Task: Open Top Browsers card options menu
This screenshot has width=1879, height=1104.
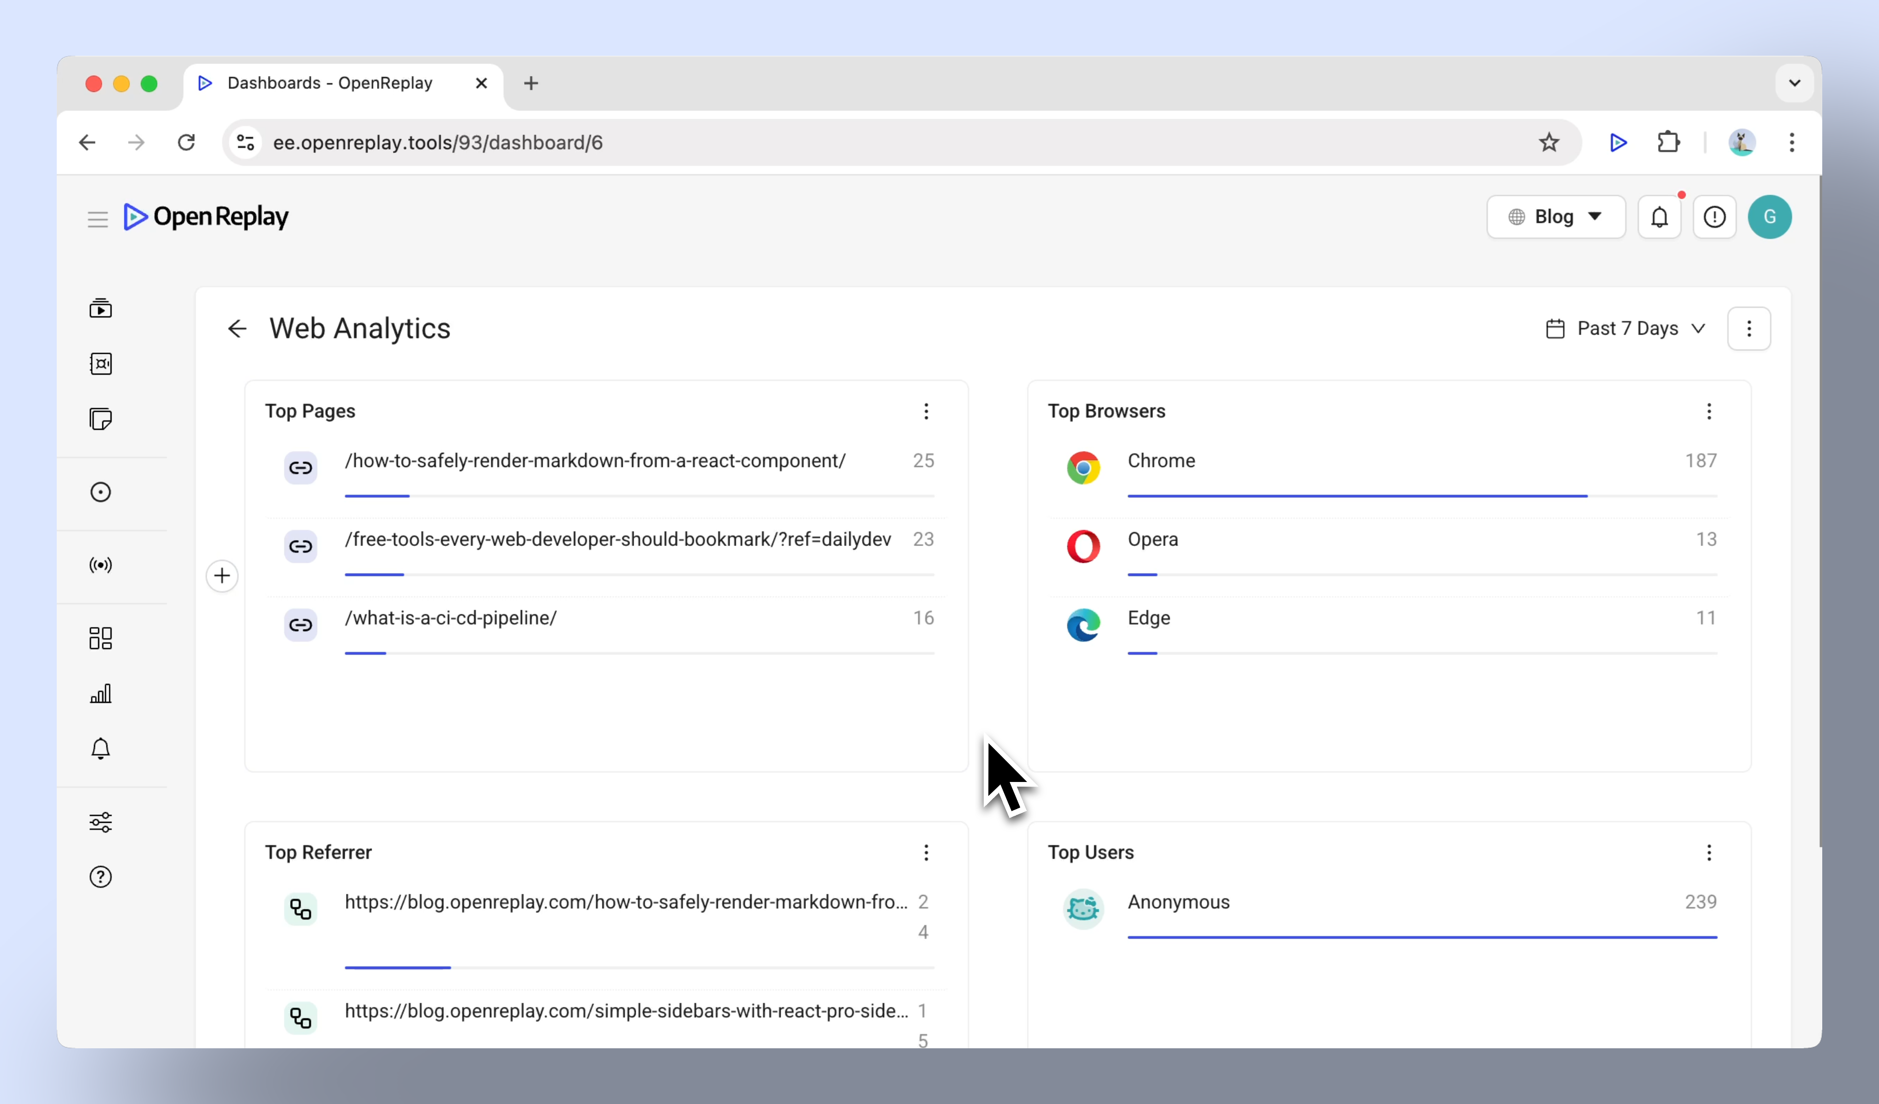Action: coord(1709,411)
